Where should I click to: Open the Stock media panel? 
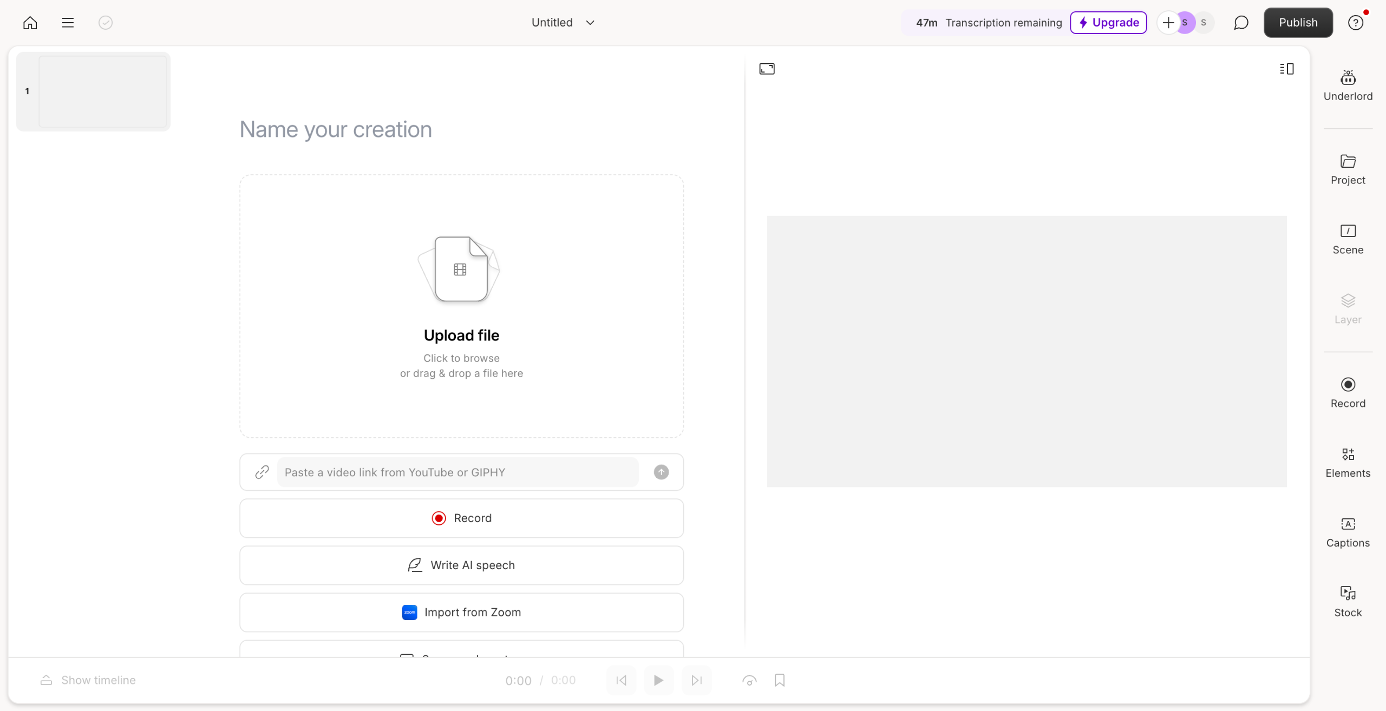point(1348,602)
